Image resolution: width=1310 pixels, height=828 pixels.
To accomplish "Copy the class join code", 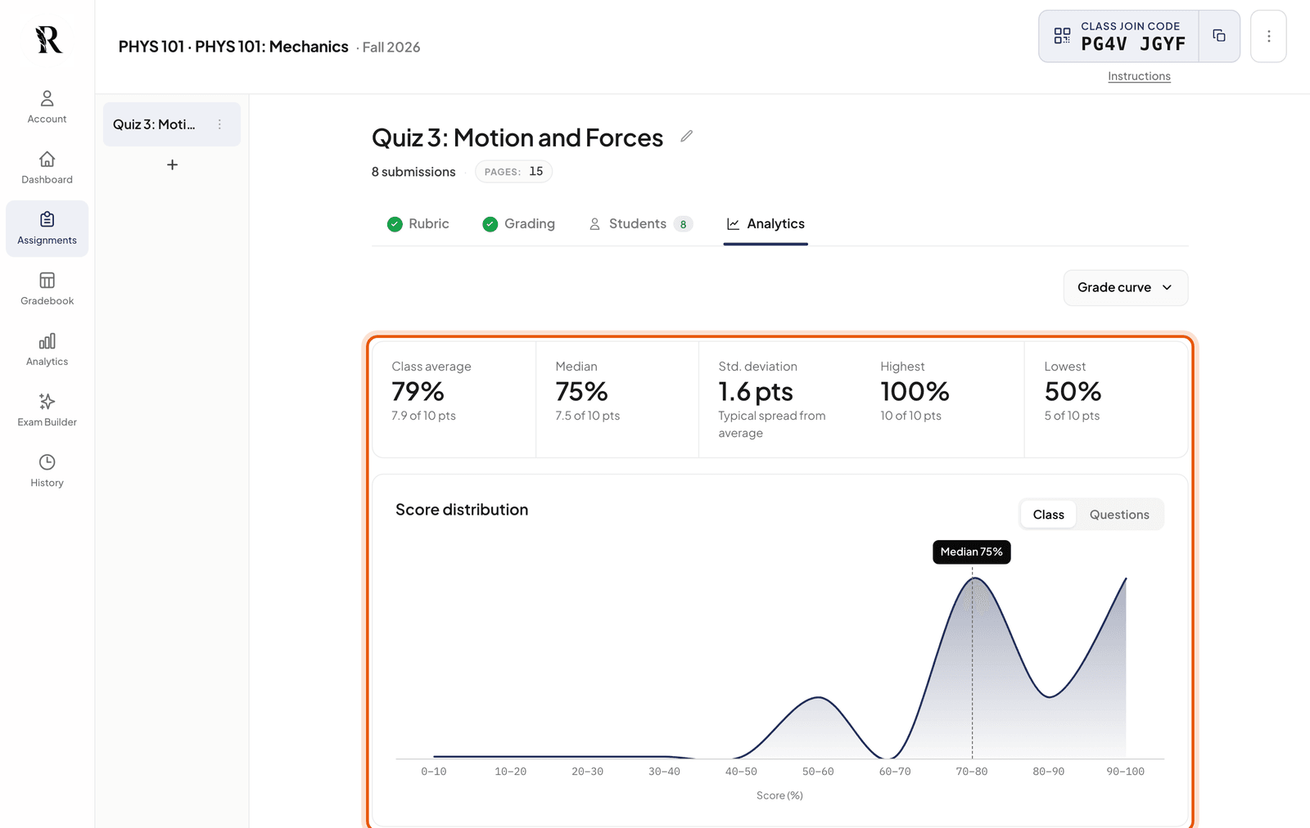I will tap(1219, 36).
